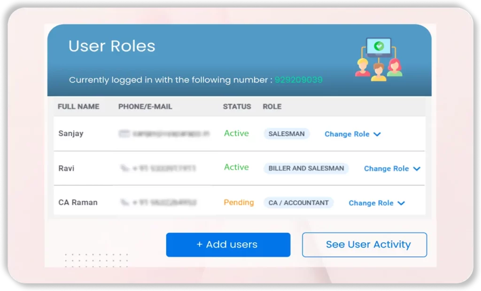Click the CA / ACCOUNTANT role badge

click(298, 202)
